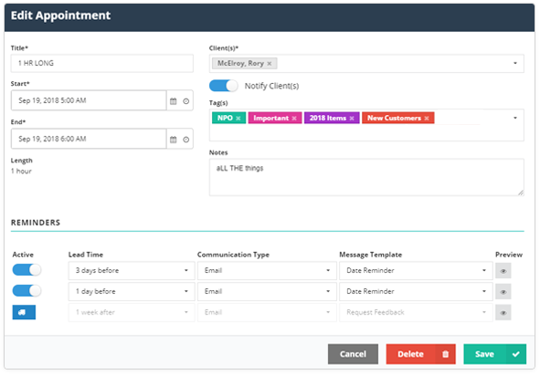Open the Start time clock picker
Screen dimensions: 540x375
(186, 100)
